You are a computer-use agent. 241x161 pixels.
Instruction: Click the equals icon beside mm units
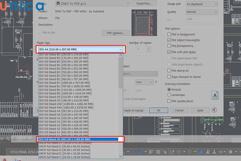point(156,82)
